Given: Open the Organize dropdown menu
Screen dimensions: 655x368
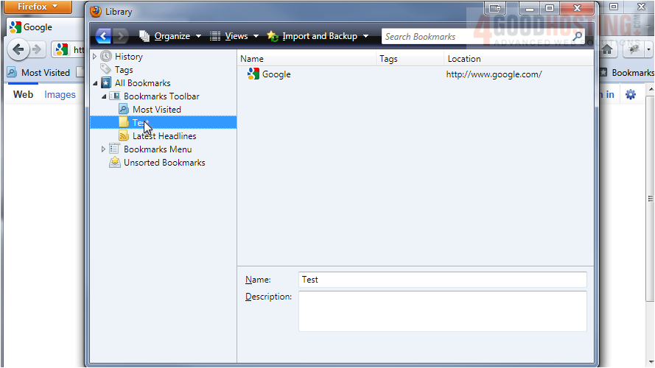Looking at the screenshot, I should point(170,36).
